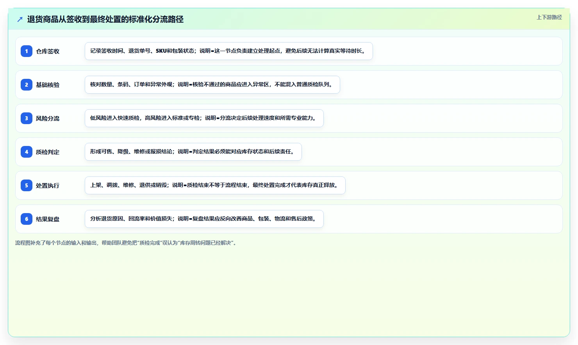
Task: Select the 质检判定 step label
Action: [x=48, y=152]
